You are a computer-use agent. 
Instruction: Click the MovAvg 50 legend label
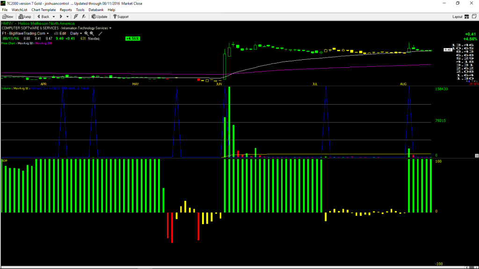(26, 43)
